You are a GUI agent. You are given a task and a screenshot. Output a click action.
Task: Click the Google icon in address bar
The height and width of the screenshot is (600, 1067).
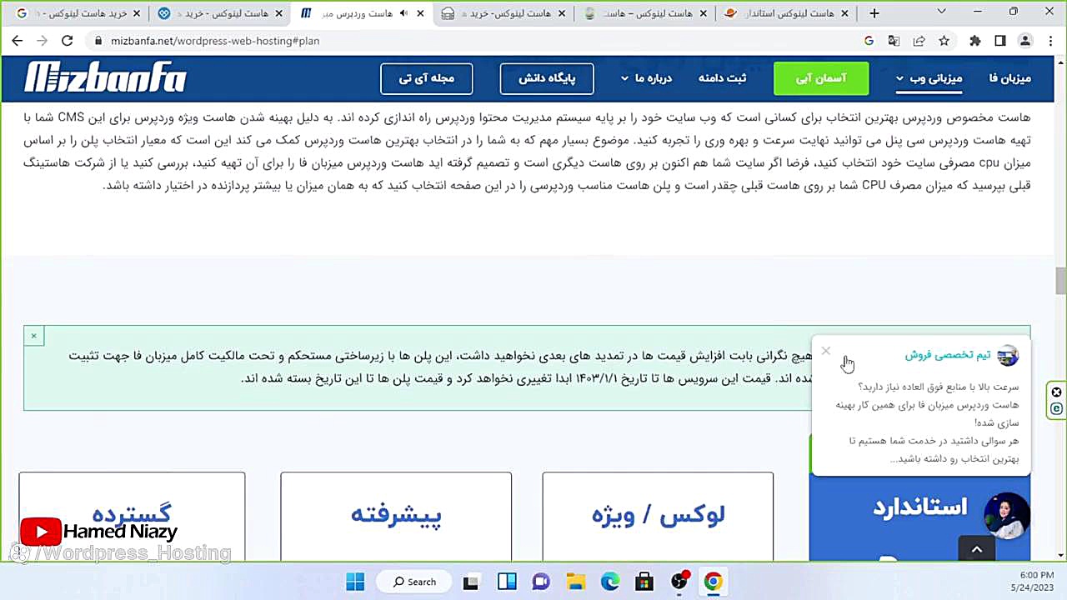869,41
